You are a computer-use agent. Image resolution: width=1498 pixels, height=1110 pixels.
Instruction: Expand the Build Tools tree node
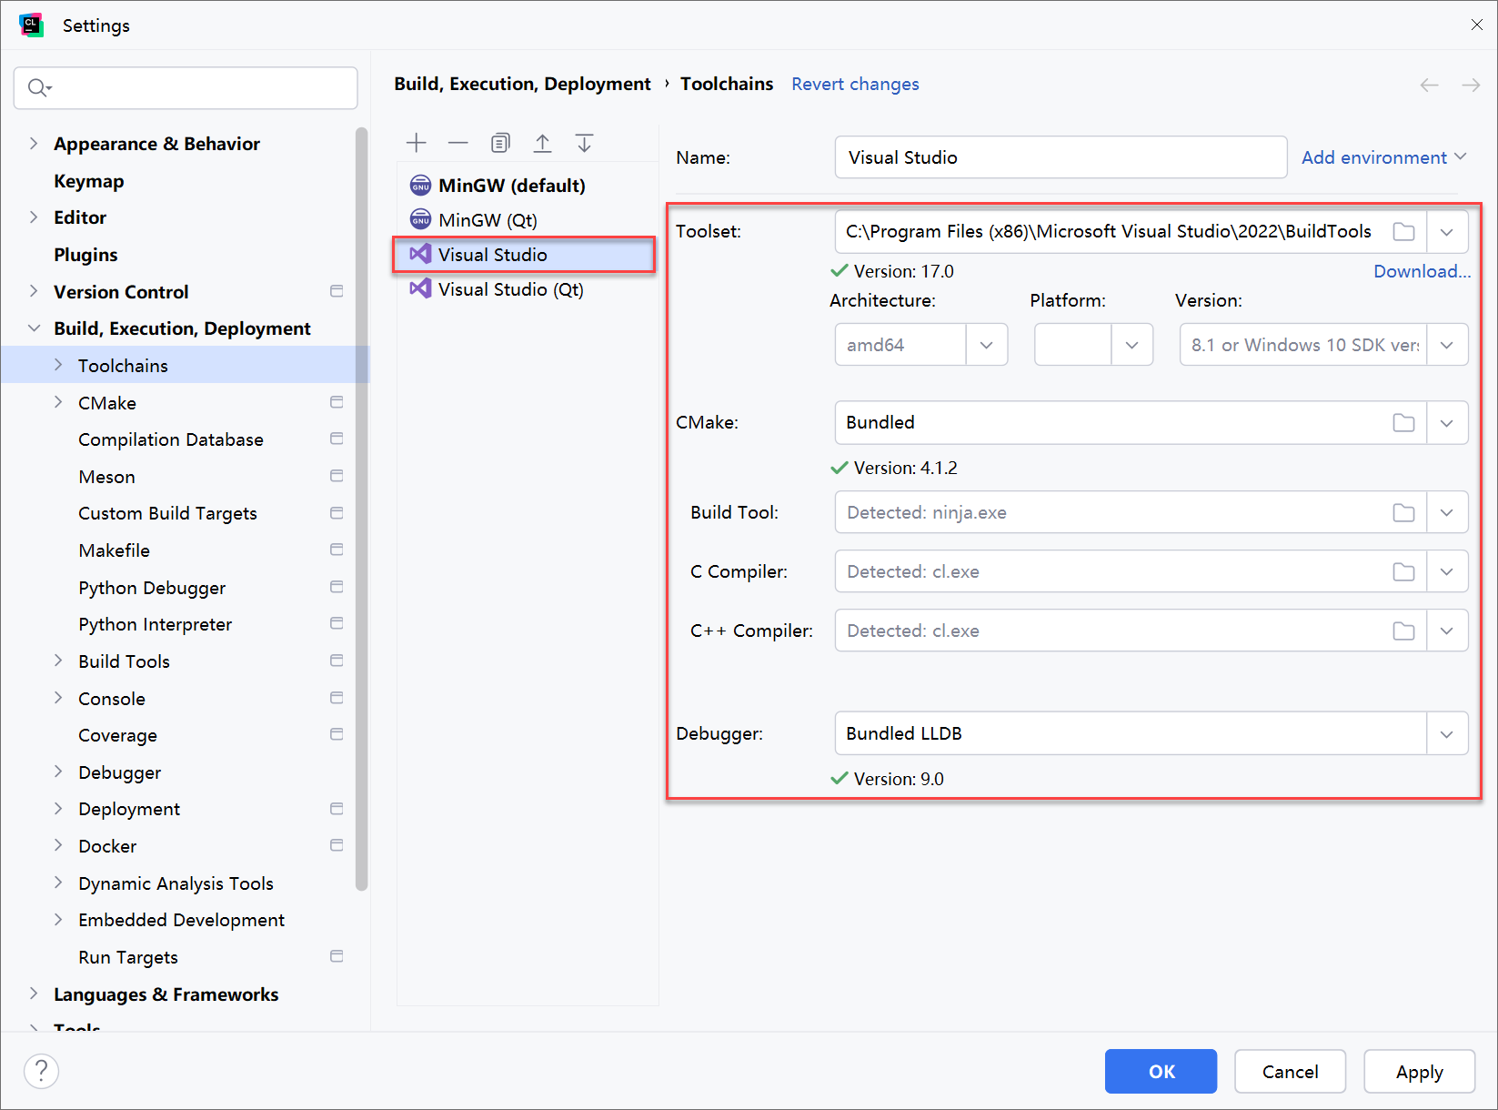click(x=58, y=661)
